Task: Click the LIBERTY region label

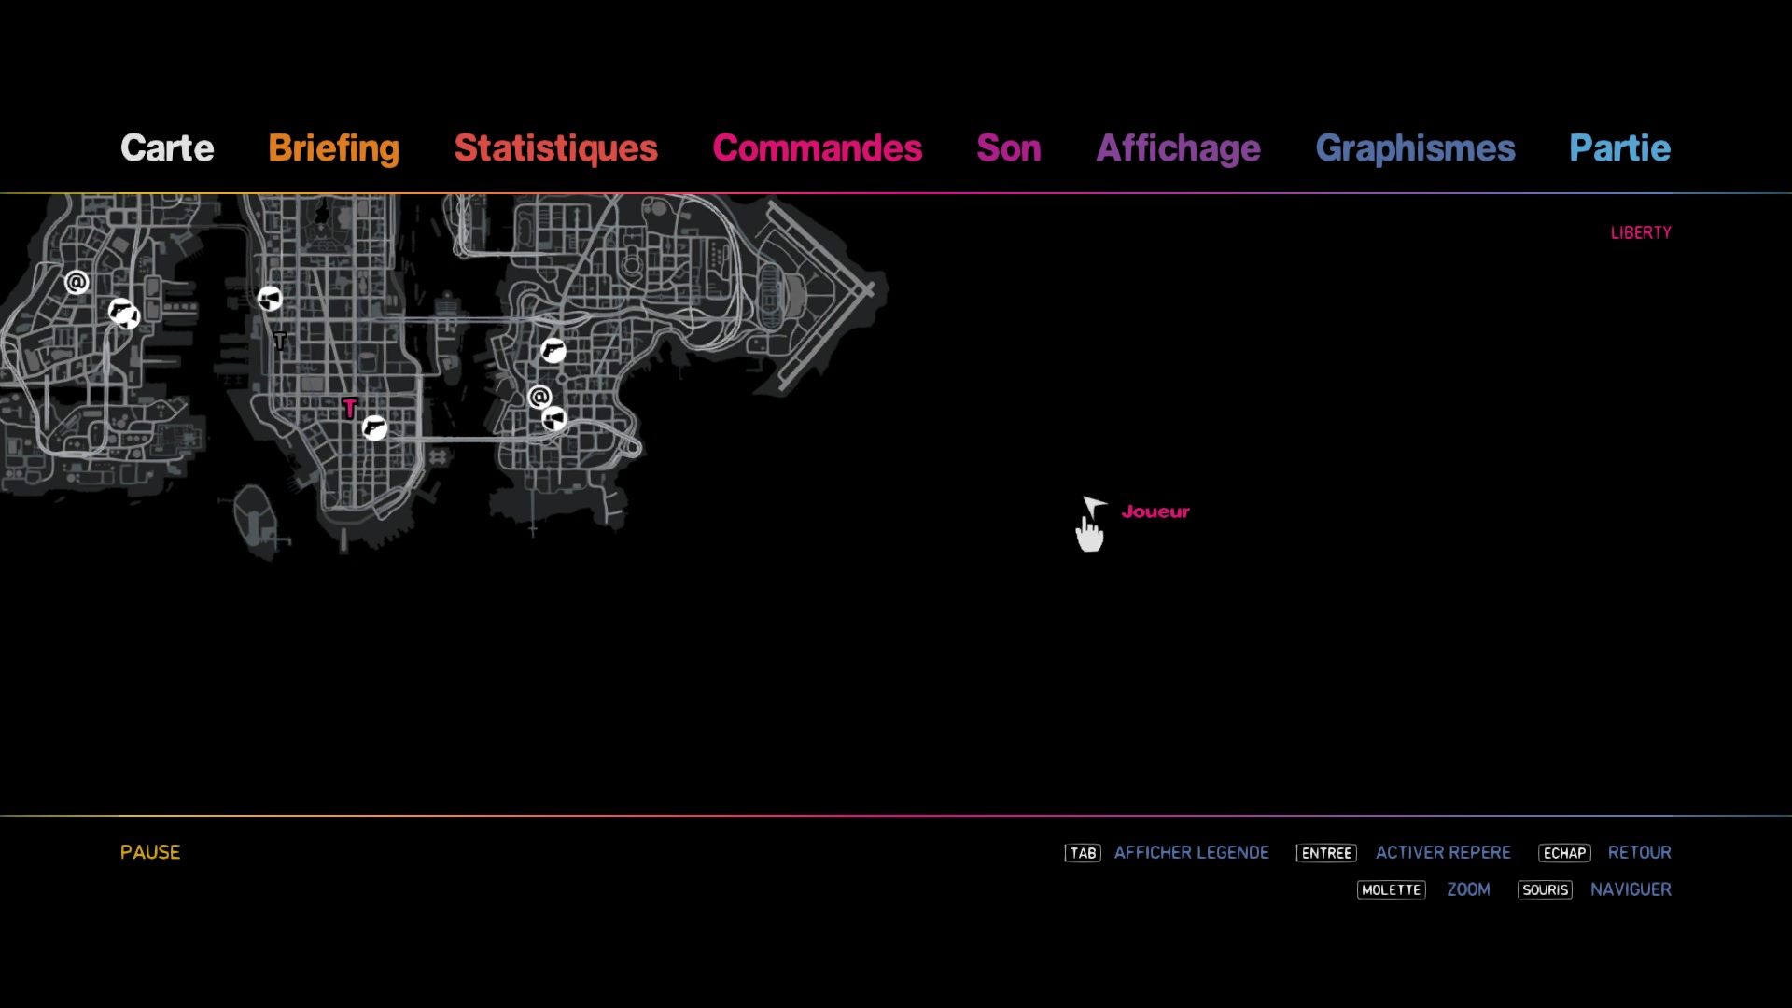Action: click(1641, 232)
